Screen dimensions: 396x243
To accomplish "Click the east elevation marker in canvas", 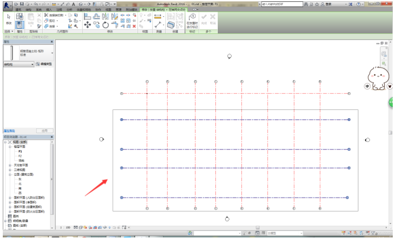I will (367, 140).
